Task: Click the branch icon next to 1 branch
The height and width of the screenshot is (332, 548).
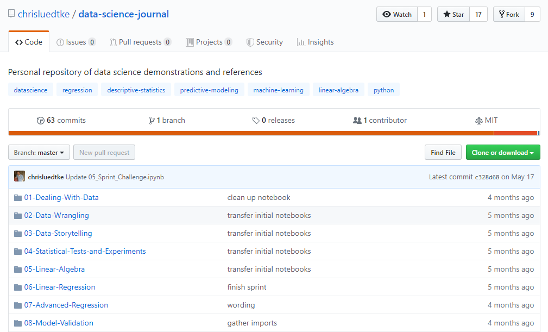Action: click(x=152, y=121)
